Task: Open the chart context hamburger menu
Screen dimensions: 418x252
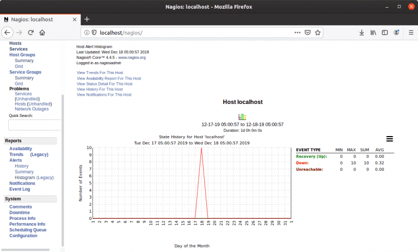Action: pyautogui.click(x=390, y=139)
